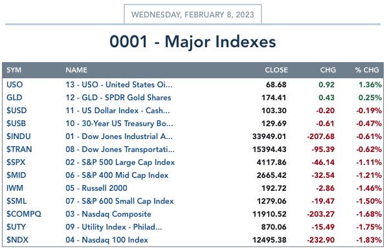Screen dimensions: 387x251
Task: Sort table by NAME column header
Action: click(x=76, y=70)
